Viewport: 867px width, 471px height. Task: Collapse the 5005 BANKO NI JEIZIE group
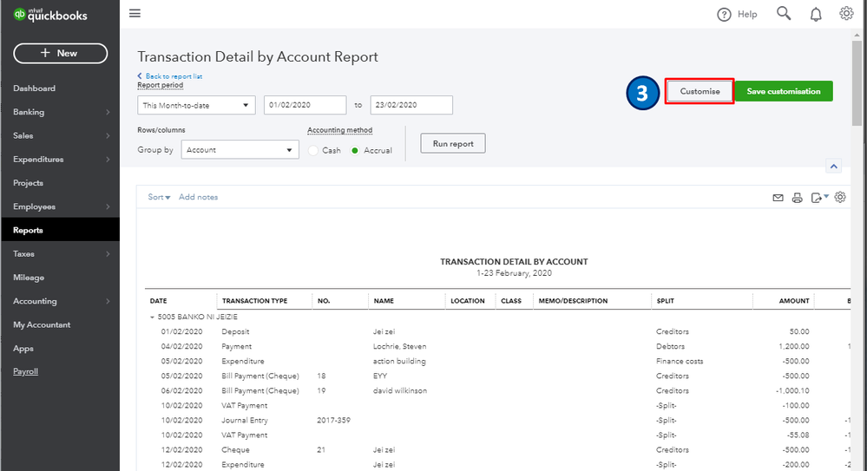tap(153, 317)
